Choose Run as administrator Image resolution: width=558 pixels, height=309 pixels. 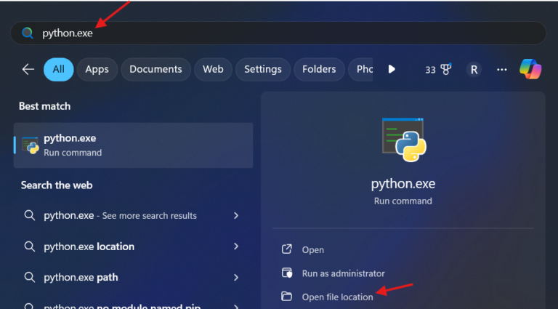(344, 273)
